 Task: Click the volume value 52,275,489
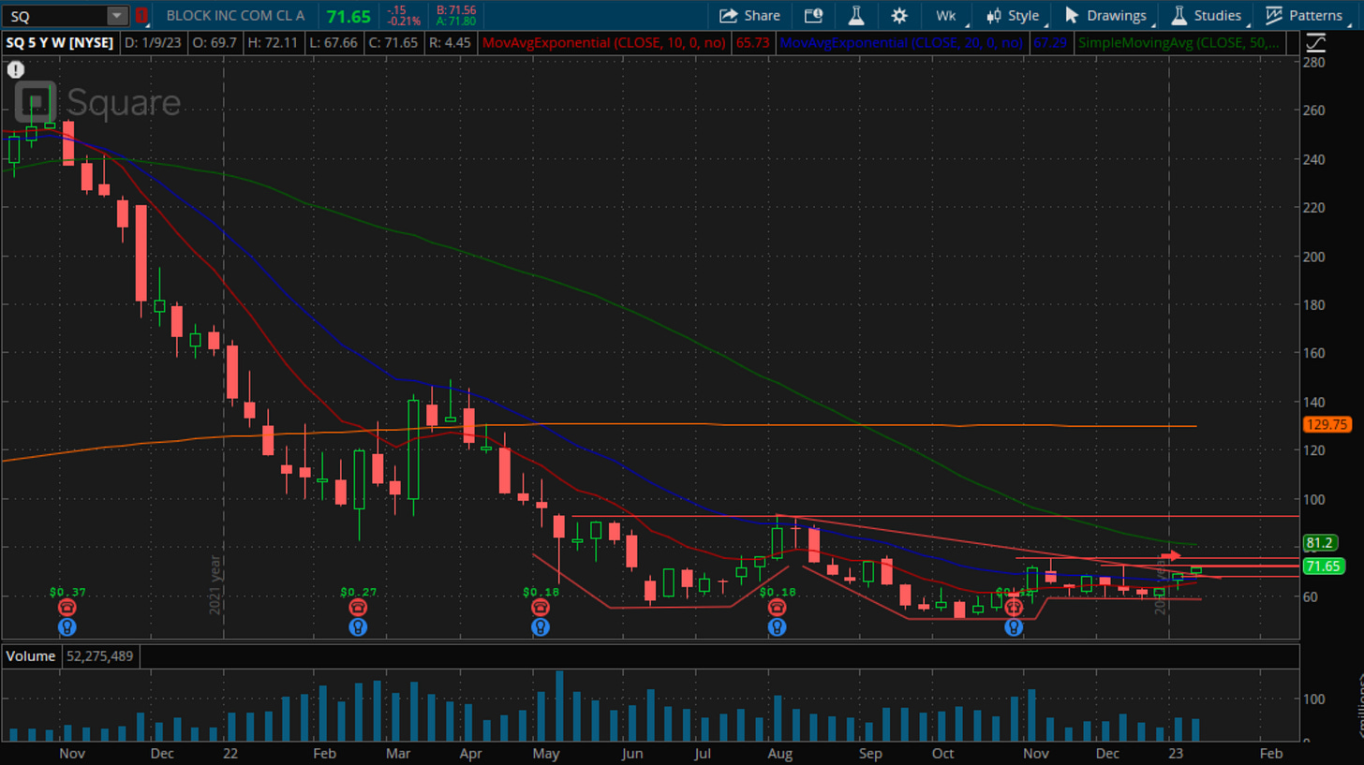click(100, 656)
